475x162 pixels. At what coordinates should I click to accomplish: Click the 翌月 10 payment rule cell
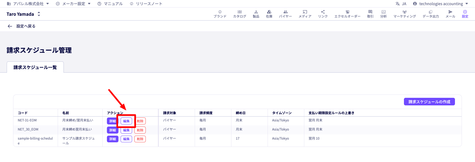(314, 138)
